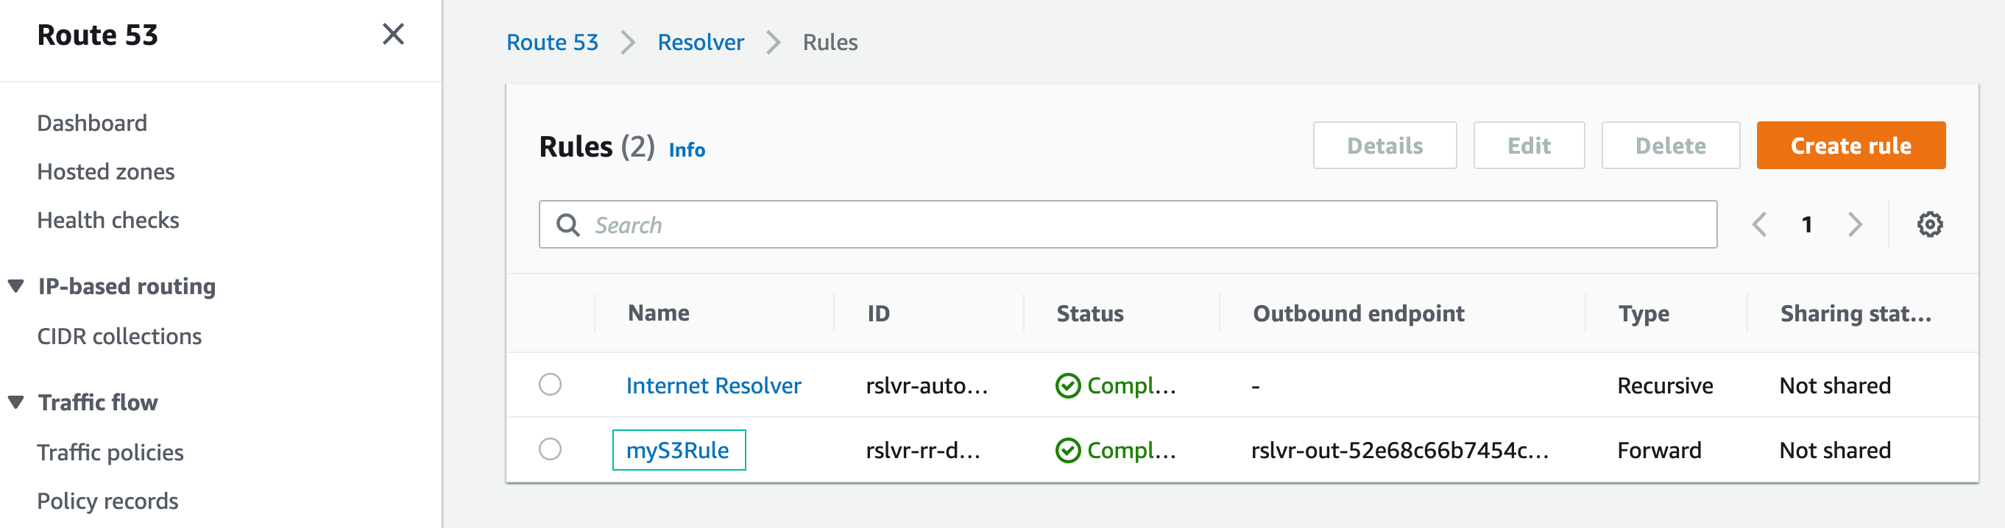Screen dimensions: 2005x528
Task: Open the myS3Rule link
Action: click(677, 450)
